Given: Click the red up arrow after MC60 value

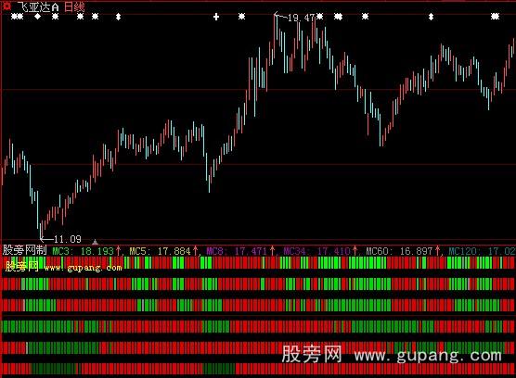Looking at the screenshot, I should point(438,251).
